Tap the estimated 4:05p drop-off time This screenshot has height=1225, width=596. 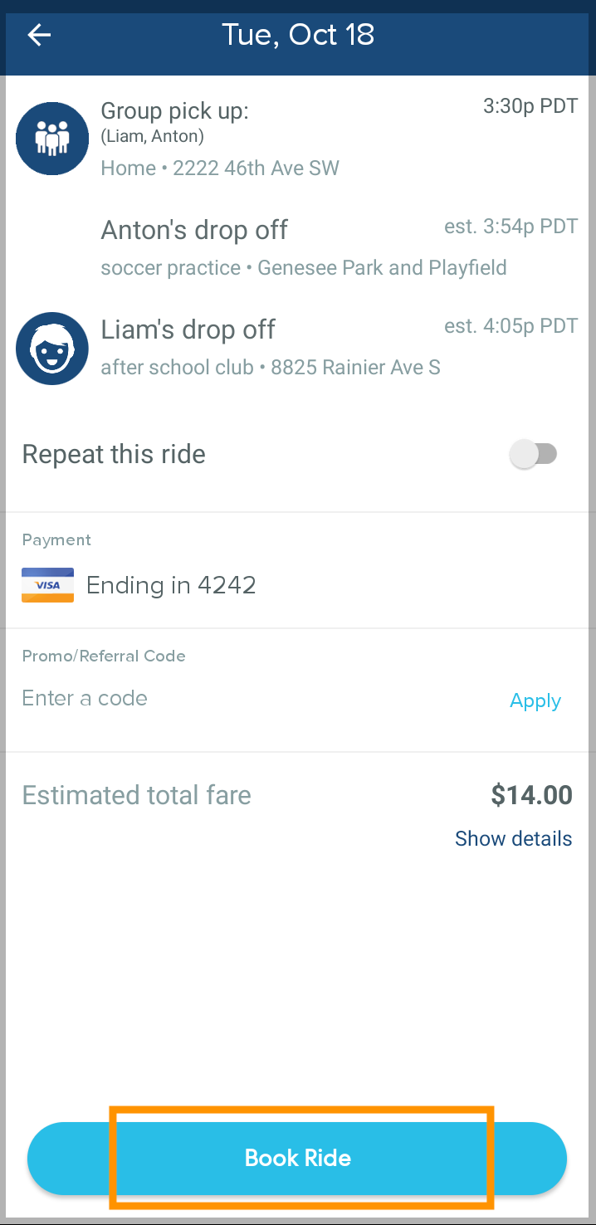click(511, 326)
